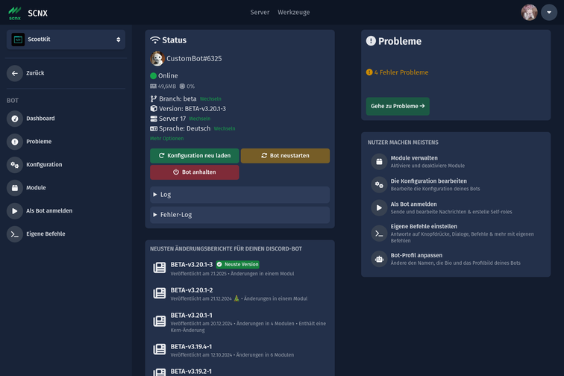Open Konfiguration via its gears icon
This screenshot has width=564, height=376.
tap(15, 165)
